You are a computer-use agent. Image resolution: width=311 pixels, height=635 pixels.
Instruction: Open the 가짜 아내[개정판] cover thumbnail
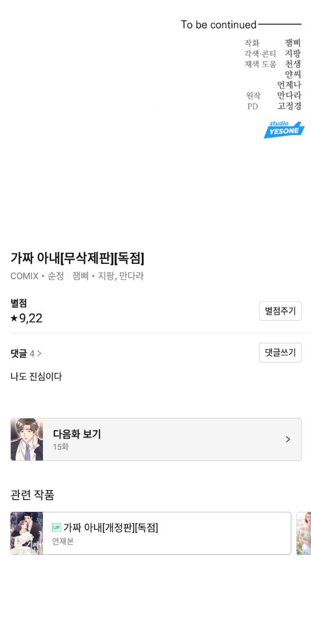(27, 534)
